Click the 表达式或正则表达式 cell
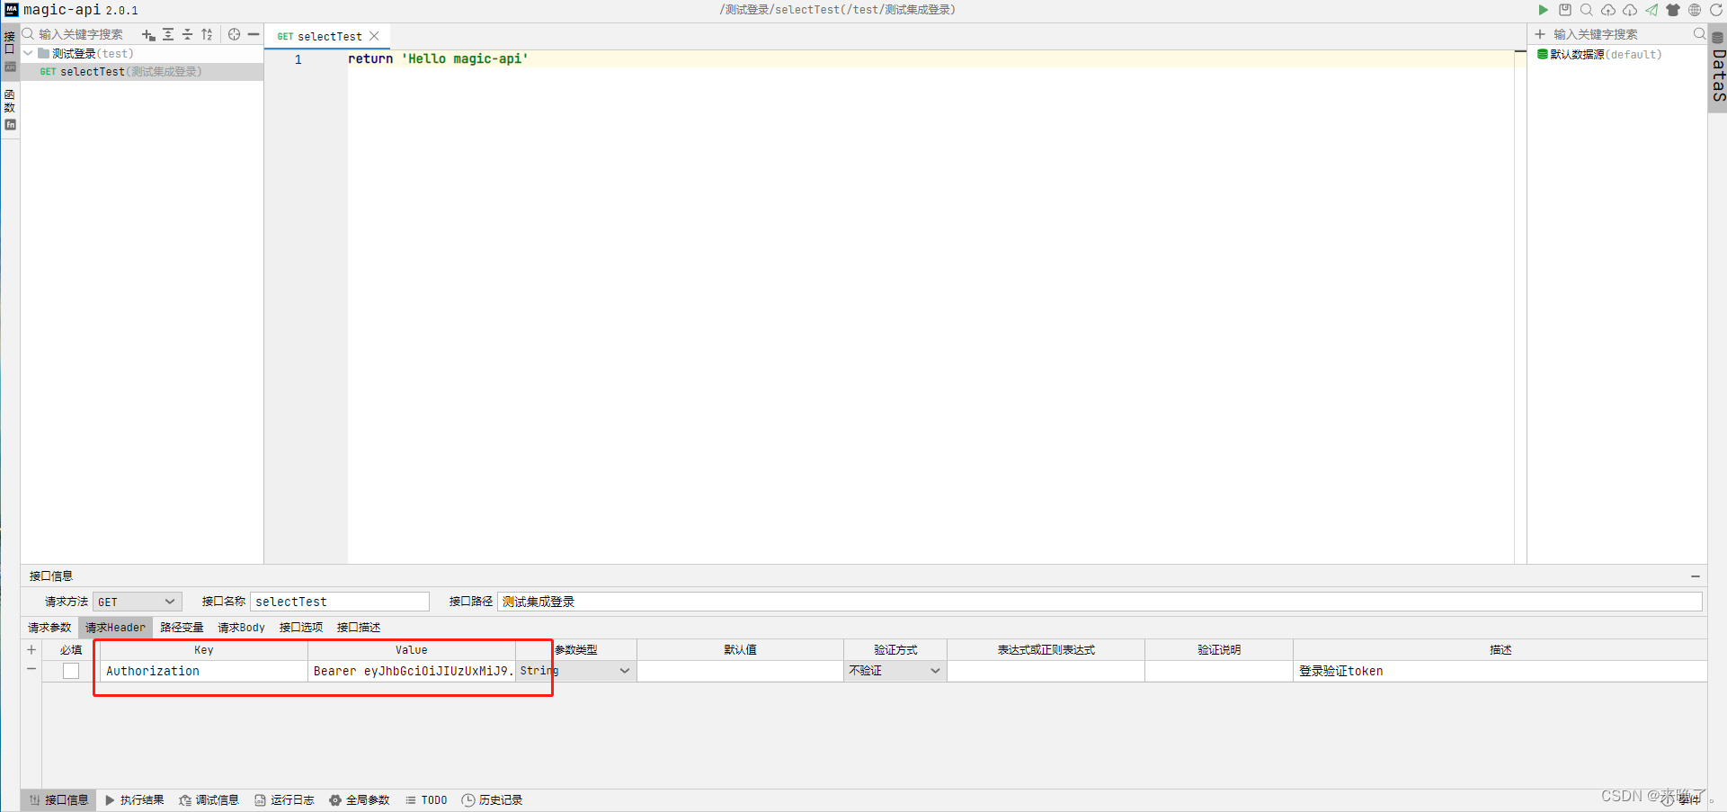Viewport: 1727px width, 812px height. point(1046,671)
